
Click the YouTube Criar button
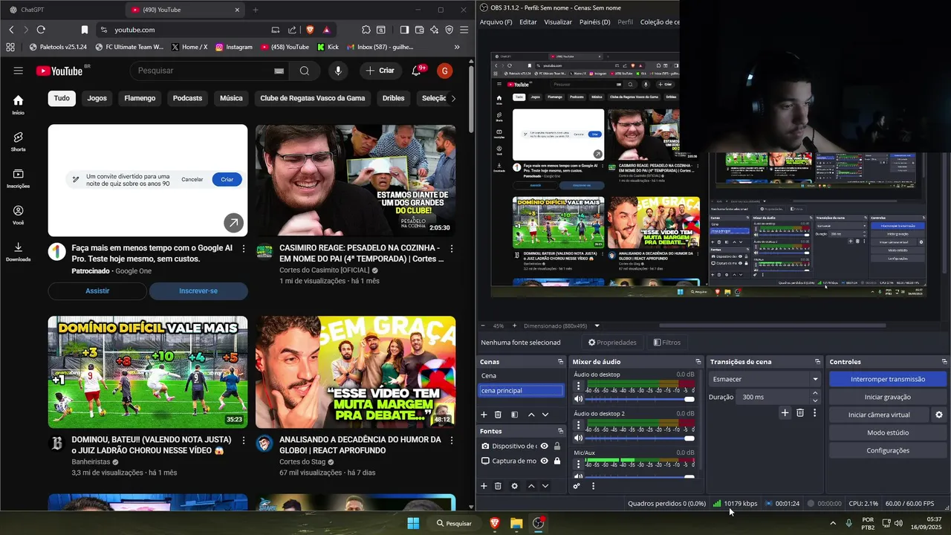tap(380, 71)
